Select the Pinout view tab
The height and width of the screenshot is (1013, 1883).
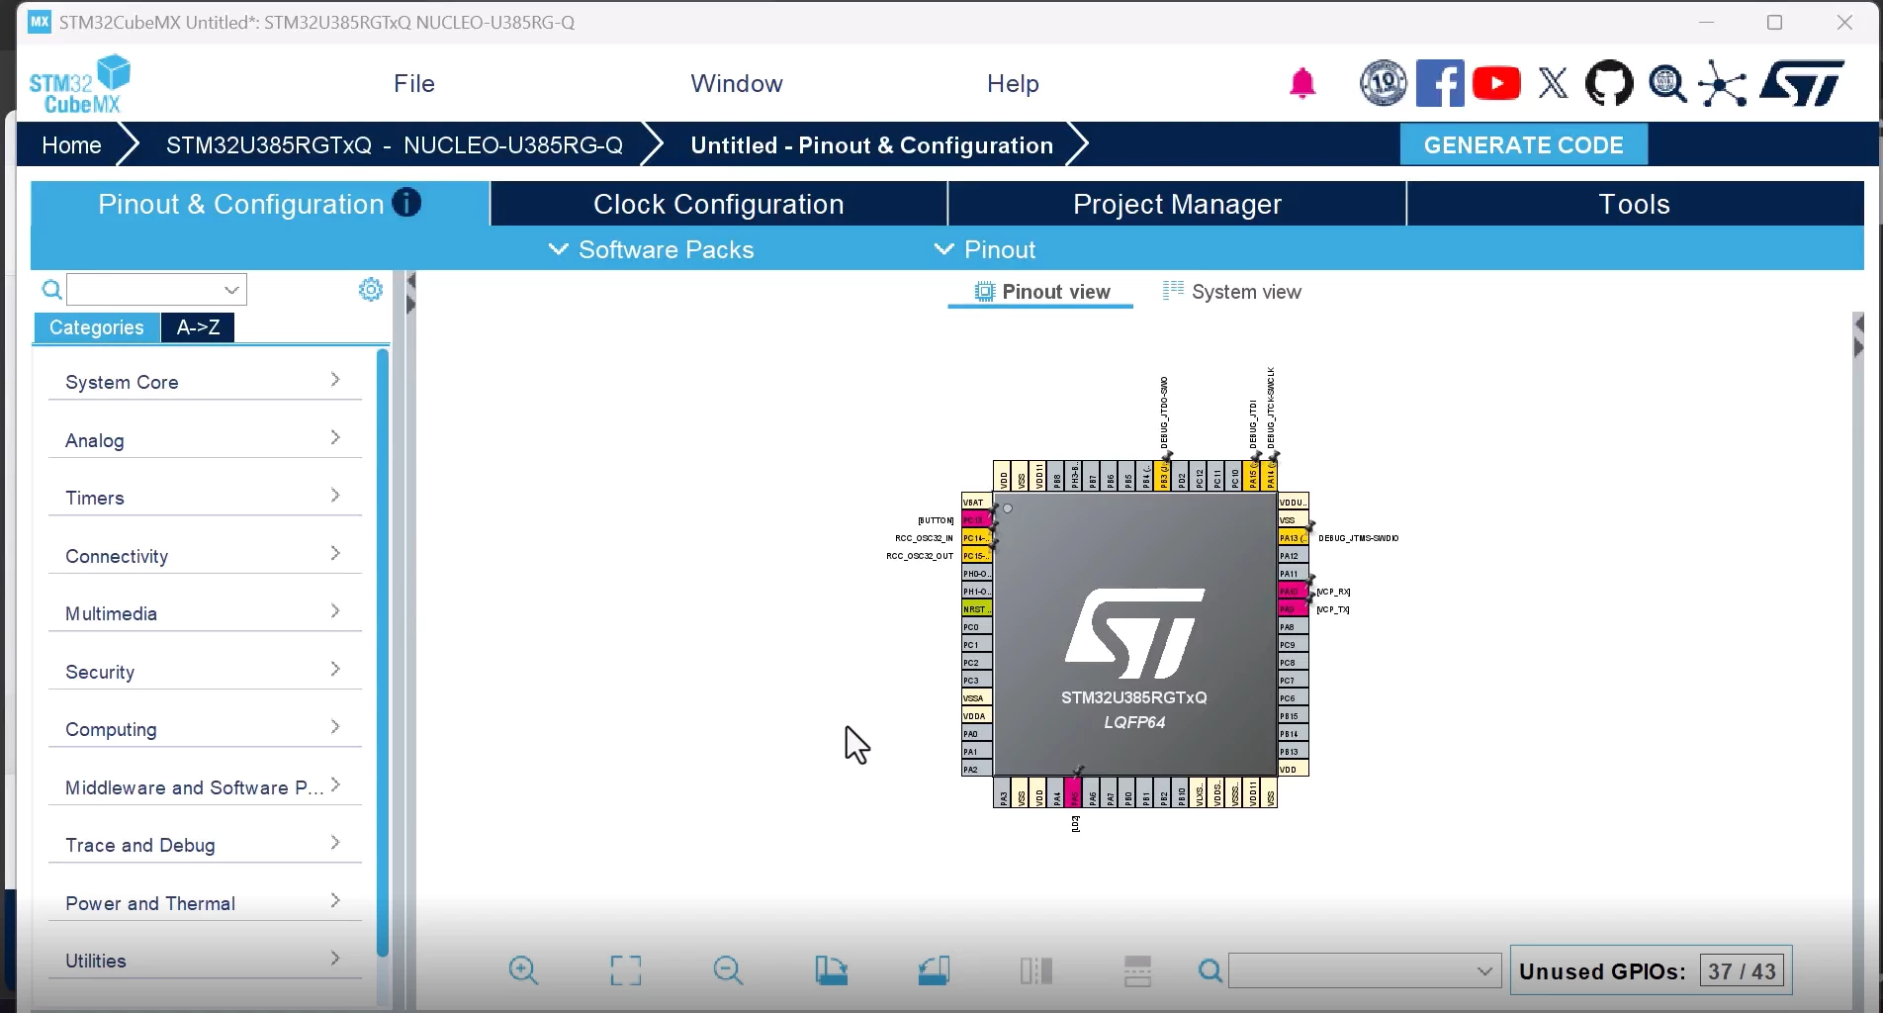(x=1041, y=292)
